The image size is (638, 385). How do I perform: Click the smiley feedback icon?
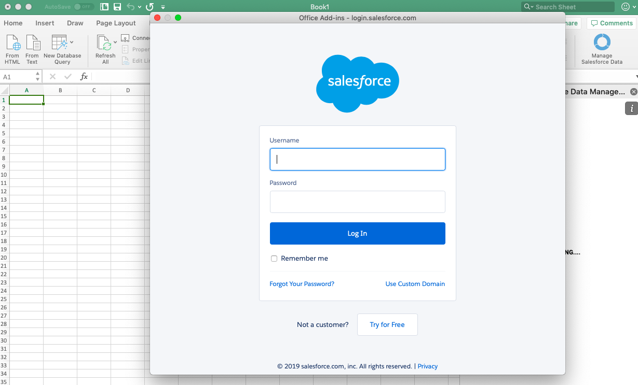coord(625,7)
